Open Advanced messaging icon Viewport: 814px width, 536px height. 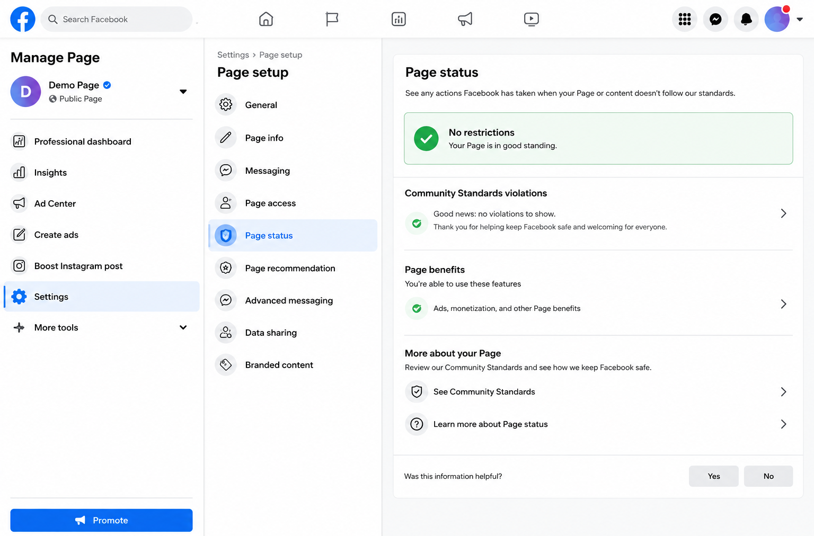pyautogui.click(x=226, y=300)
